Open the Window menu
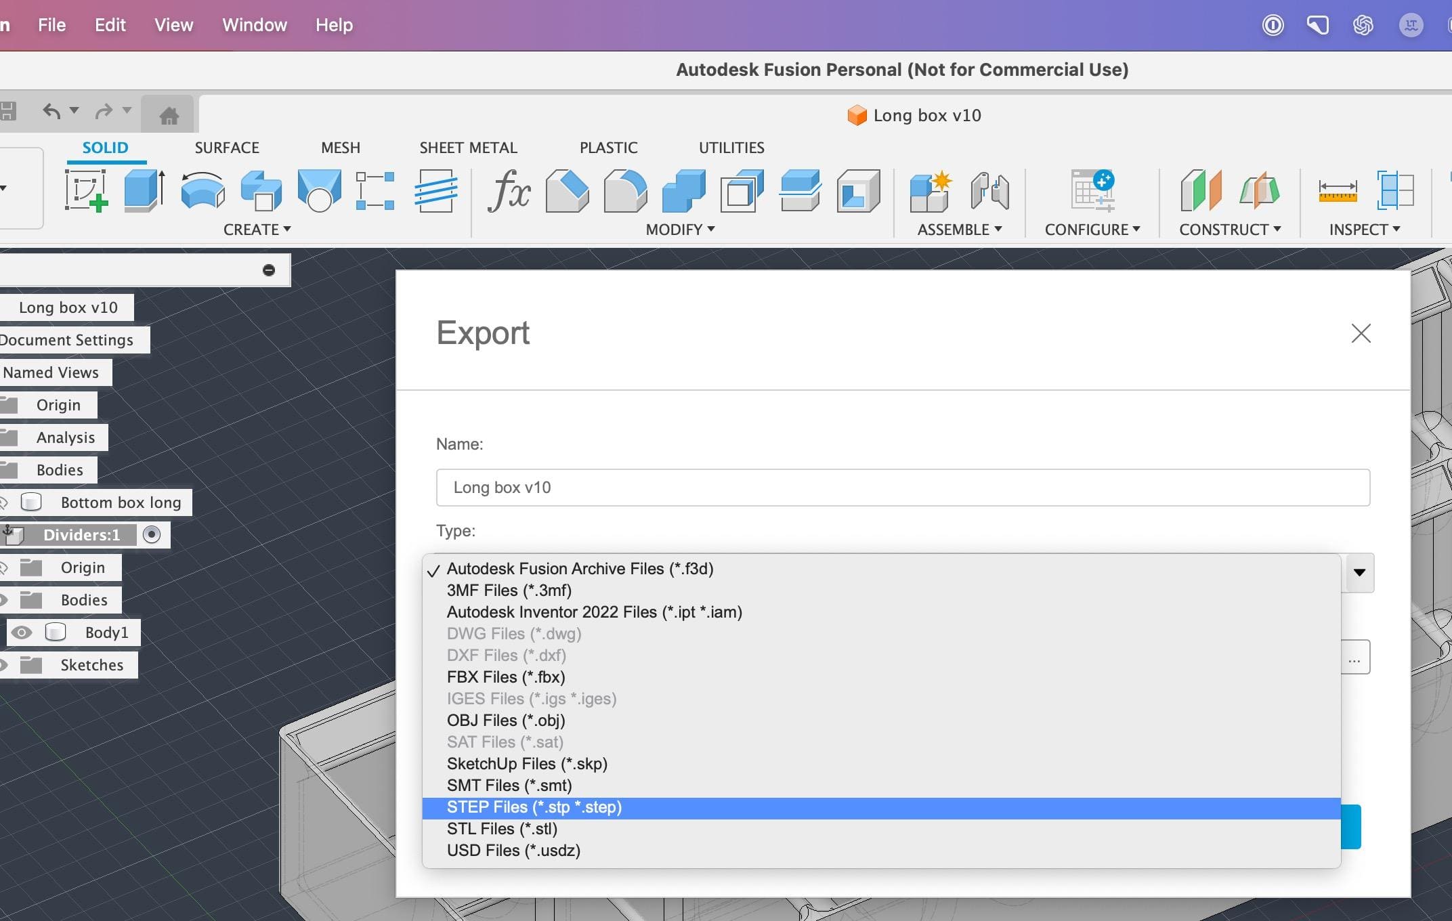Viewport: 1452px width, 921px height. [x=255, y=25]
